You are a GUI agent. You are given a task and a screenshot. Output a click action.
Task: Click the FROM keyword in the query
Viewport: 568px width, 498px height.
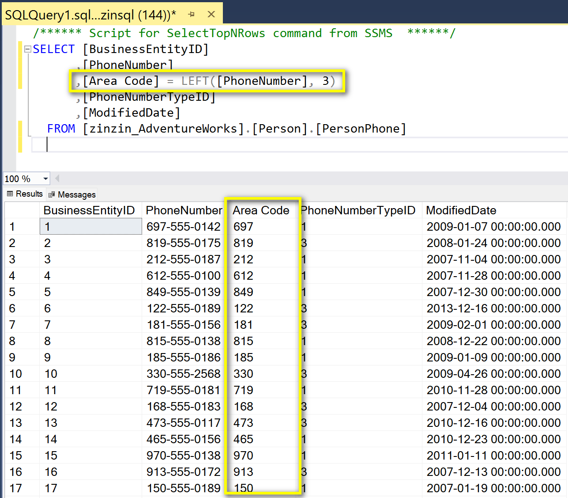tap(61, 129)
